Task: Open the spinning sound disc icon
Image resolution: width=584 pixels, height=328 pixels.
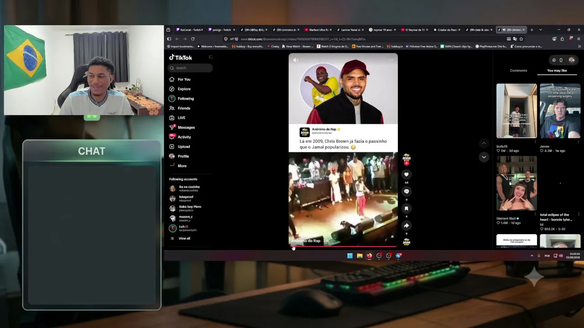Action: [x=407, y=242]
